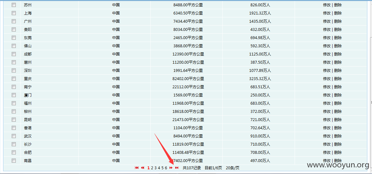Tick the checkbox for 苏州

(14, 5)
